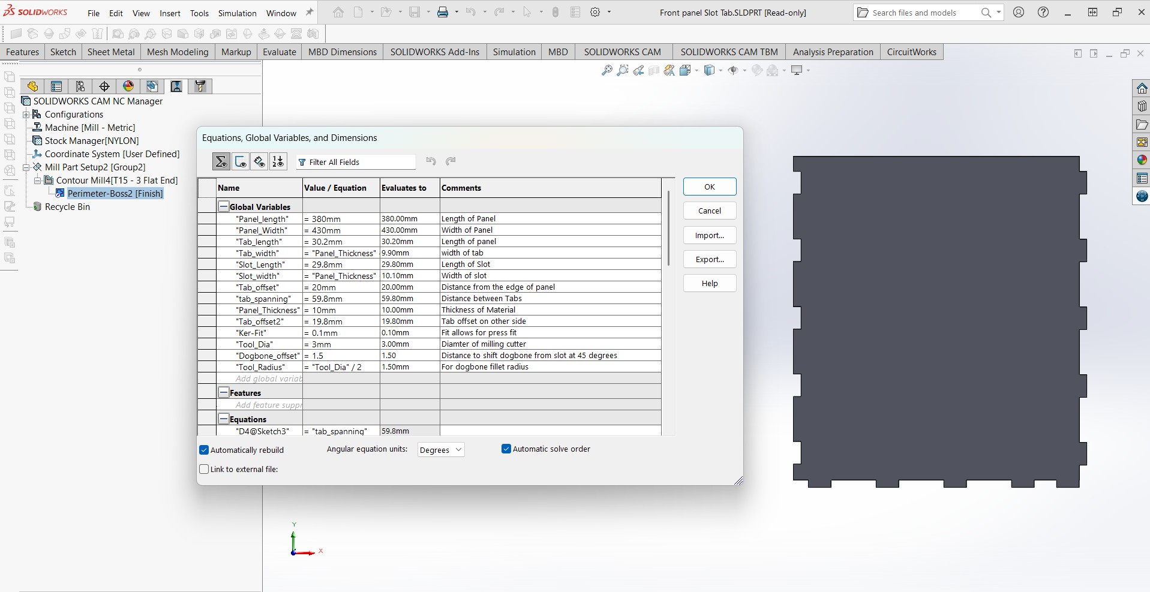The height and width of the screenshot is (592, 1150).
Task: Click the Export... button
Action: pyautogui.click(x=710, y=259)
